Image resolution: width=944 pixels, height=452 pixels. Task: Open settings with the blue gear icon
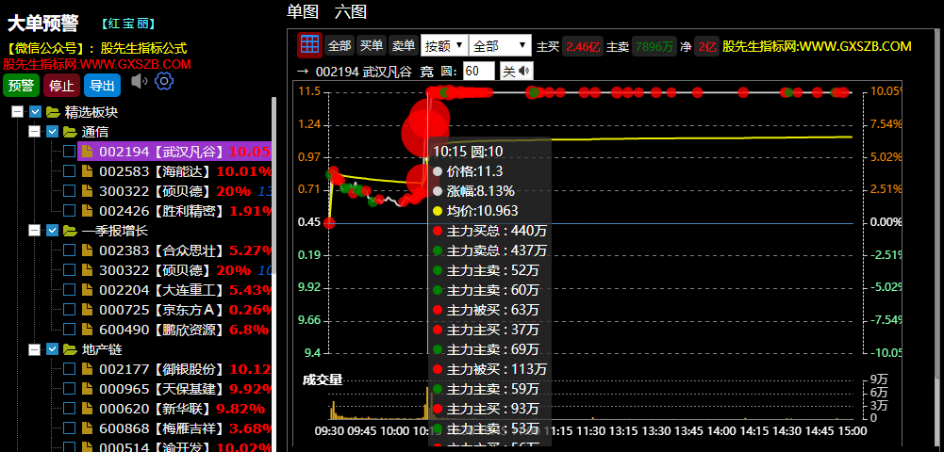coord(164,81)
